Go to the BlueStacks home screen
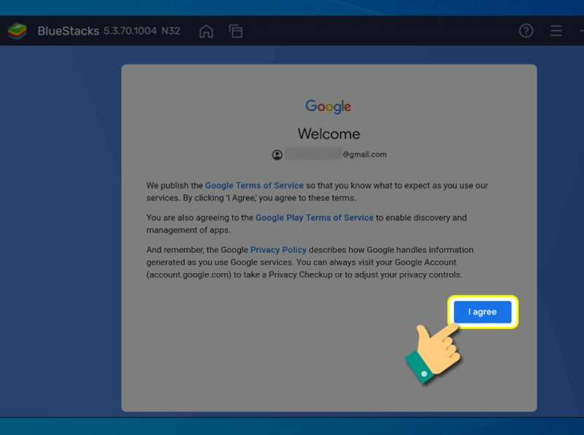Viewport: 584px width, 435px height. (x=207, y=31)
